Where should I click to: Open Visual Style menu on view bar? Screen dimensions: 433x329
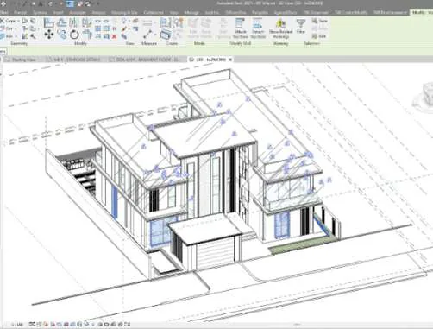click(39, 325)
